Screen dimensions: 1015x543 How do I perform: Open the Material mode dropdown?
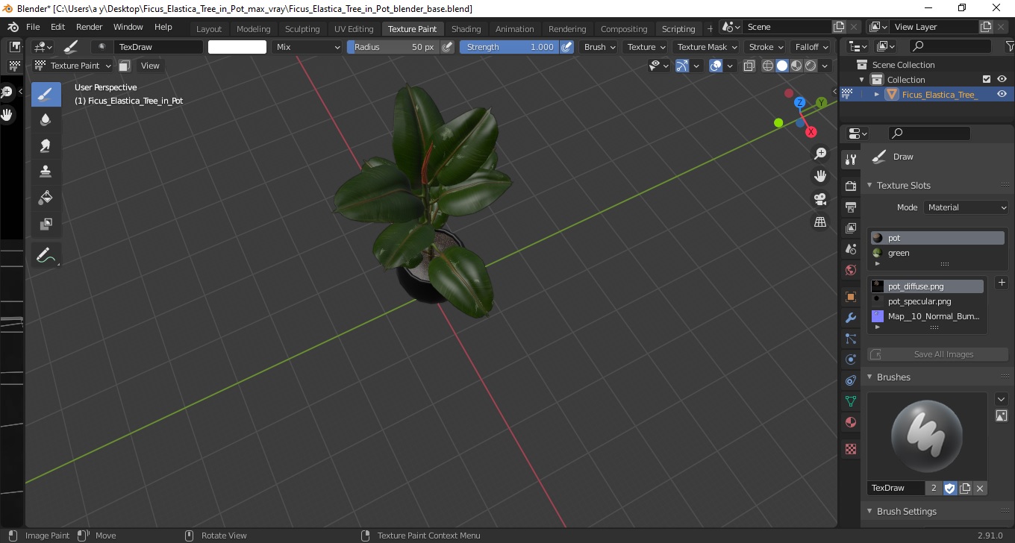point(966,207)
